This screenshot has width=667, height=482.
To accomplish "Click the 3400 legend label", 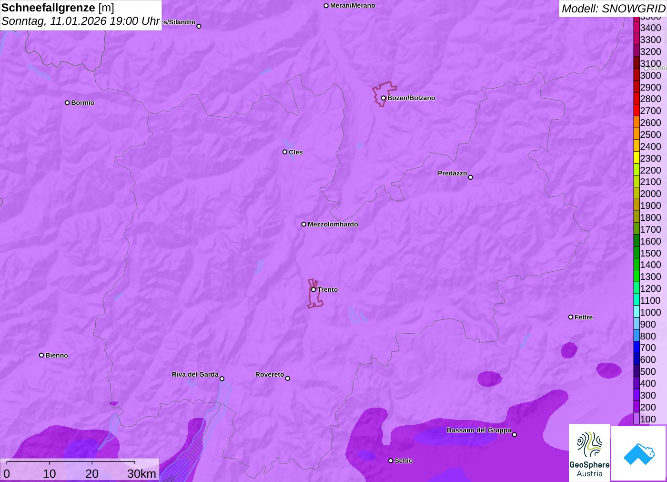I will (x=651, y=28).
